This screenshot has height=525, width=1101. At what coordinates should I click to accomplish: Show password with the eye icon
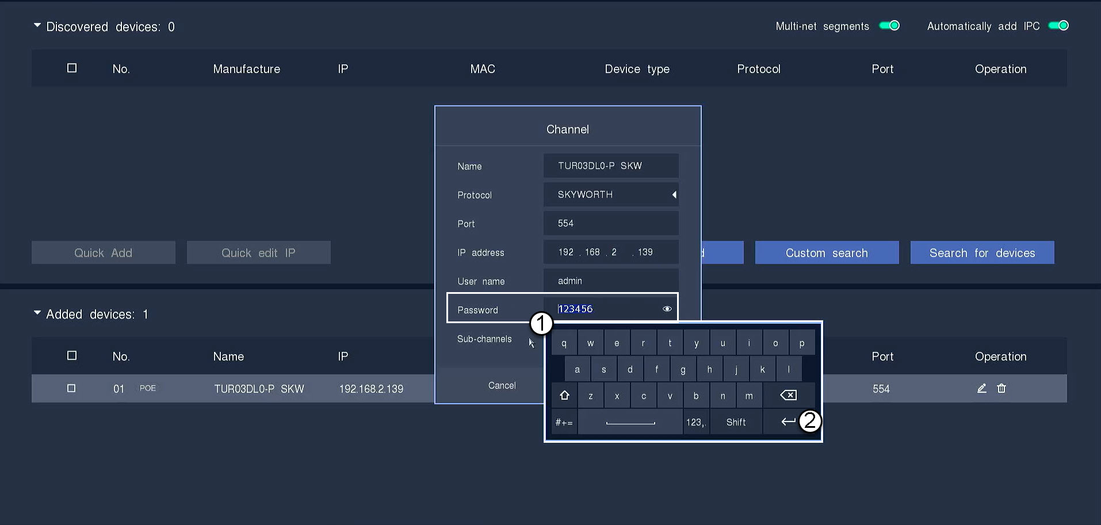[667, 309]
